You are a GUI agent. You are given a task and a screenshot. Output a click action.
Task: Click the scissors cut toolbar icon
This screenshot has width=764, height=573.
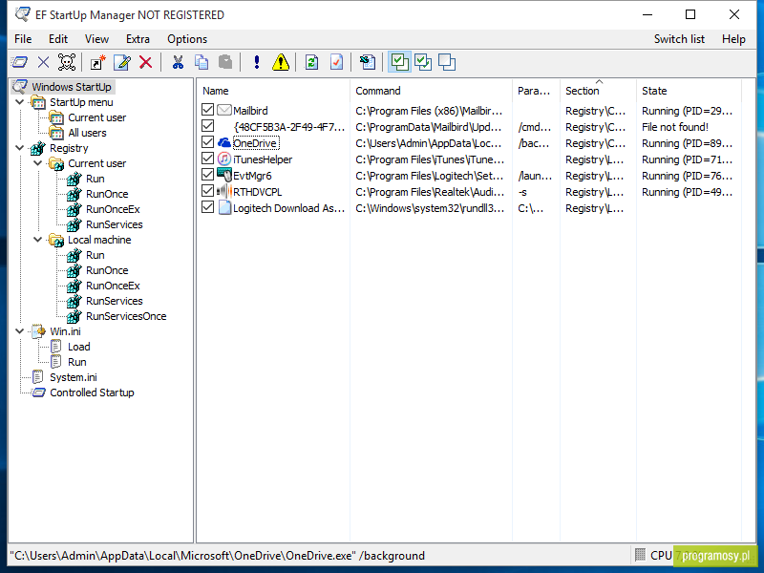(178, 62)
